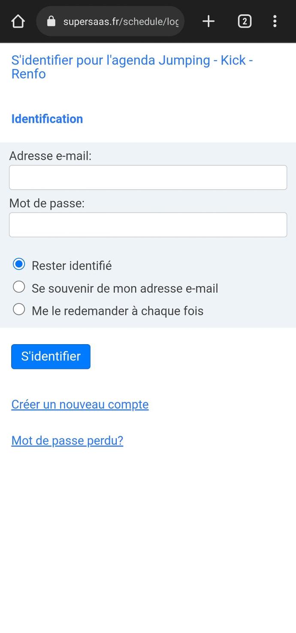Screen dimensions: 296x633
Task: Click the 'Identification' section heading
Action: (47, 119)
